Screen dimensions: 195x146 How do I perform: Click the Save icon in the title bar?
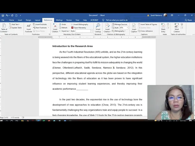[x=3, y=16]
